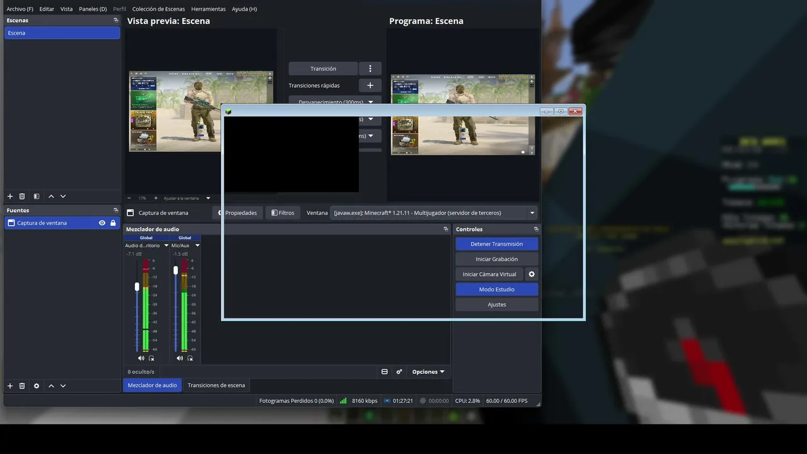807x454 pixels.
Task: Open advanced audio properties gears icon
Action: point(399,371)
